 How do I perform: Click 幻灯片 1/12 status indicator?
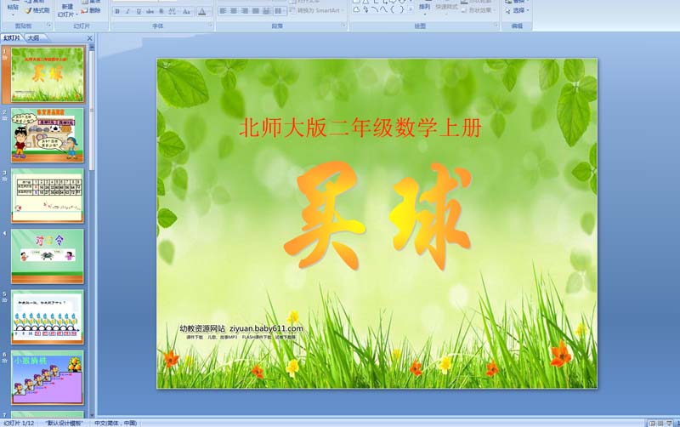click(19, 423)
